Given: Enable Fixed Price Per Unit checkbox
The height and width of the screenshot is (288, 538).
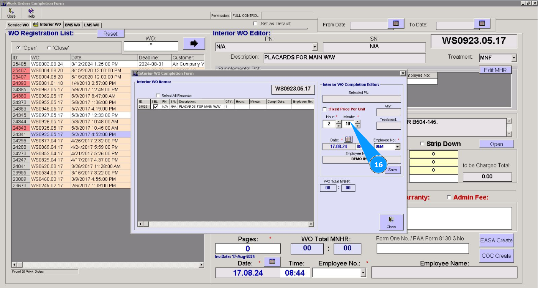Looking at the screenshot, I should click(x=325, y=109).
